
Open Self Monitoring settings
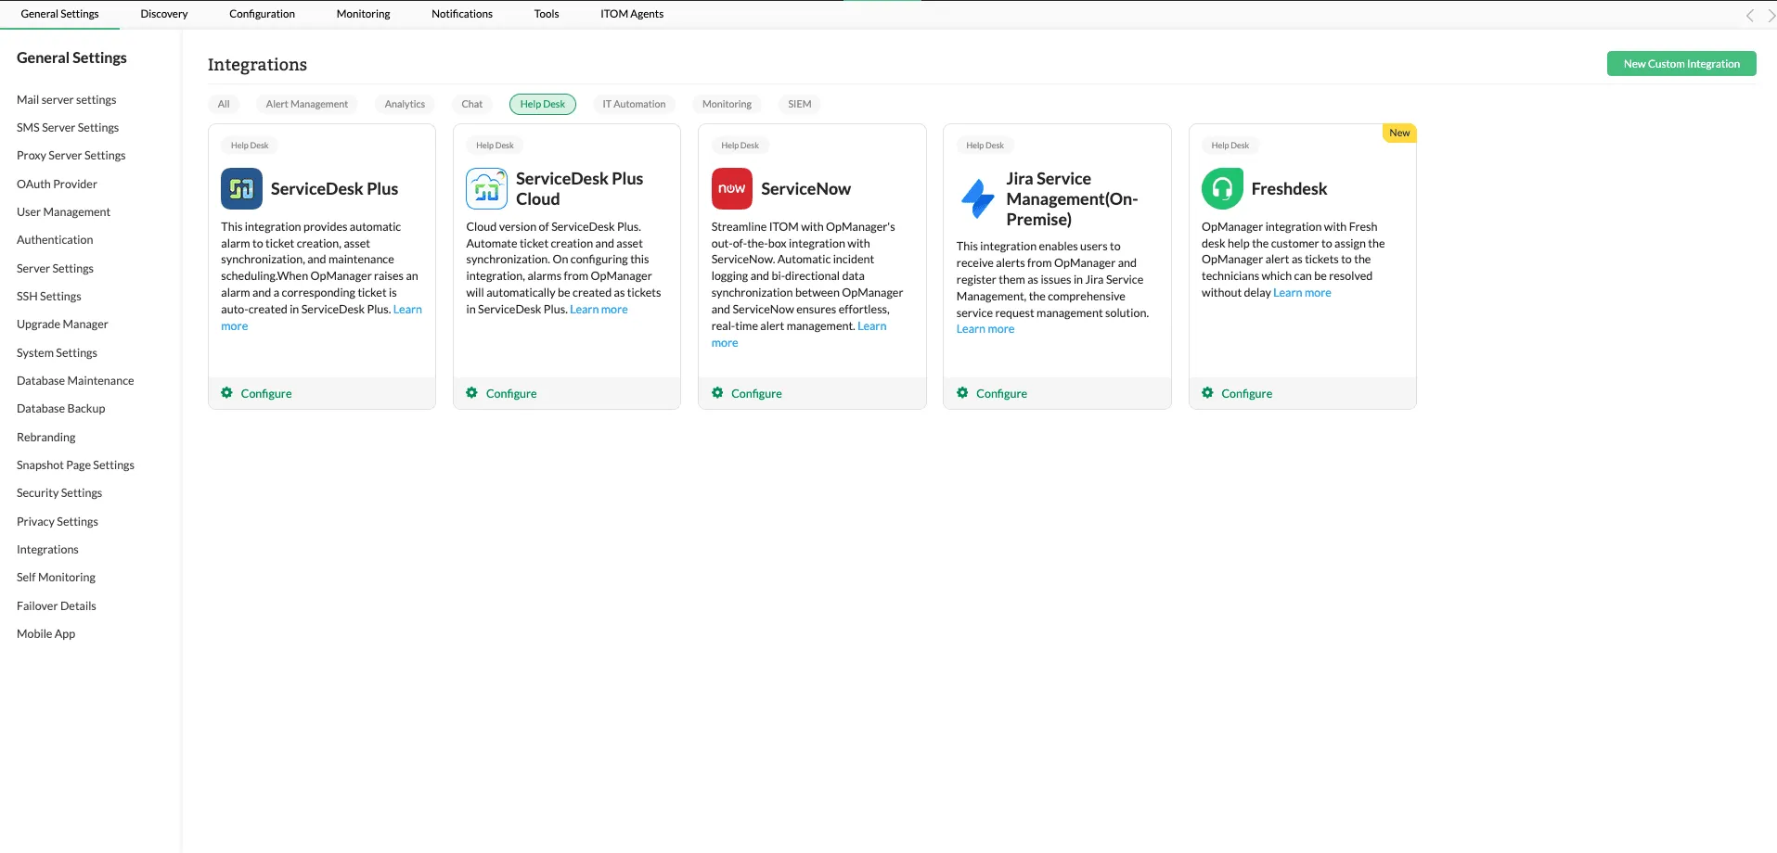pos(56,578)
